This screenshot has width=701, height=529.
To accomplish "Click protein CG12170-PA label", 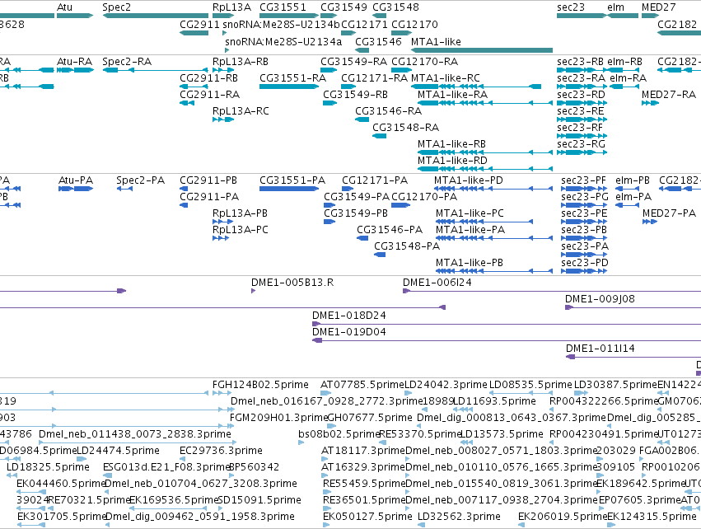I will pyautogui.click(x=424, y=197).
